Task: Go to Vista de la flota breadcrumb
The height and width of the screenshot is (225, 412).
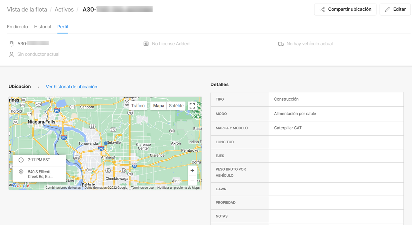Action: pyautogui.click(x=27, y=10)
